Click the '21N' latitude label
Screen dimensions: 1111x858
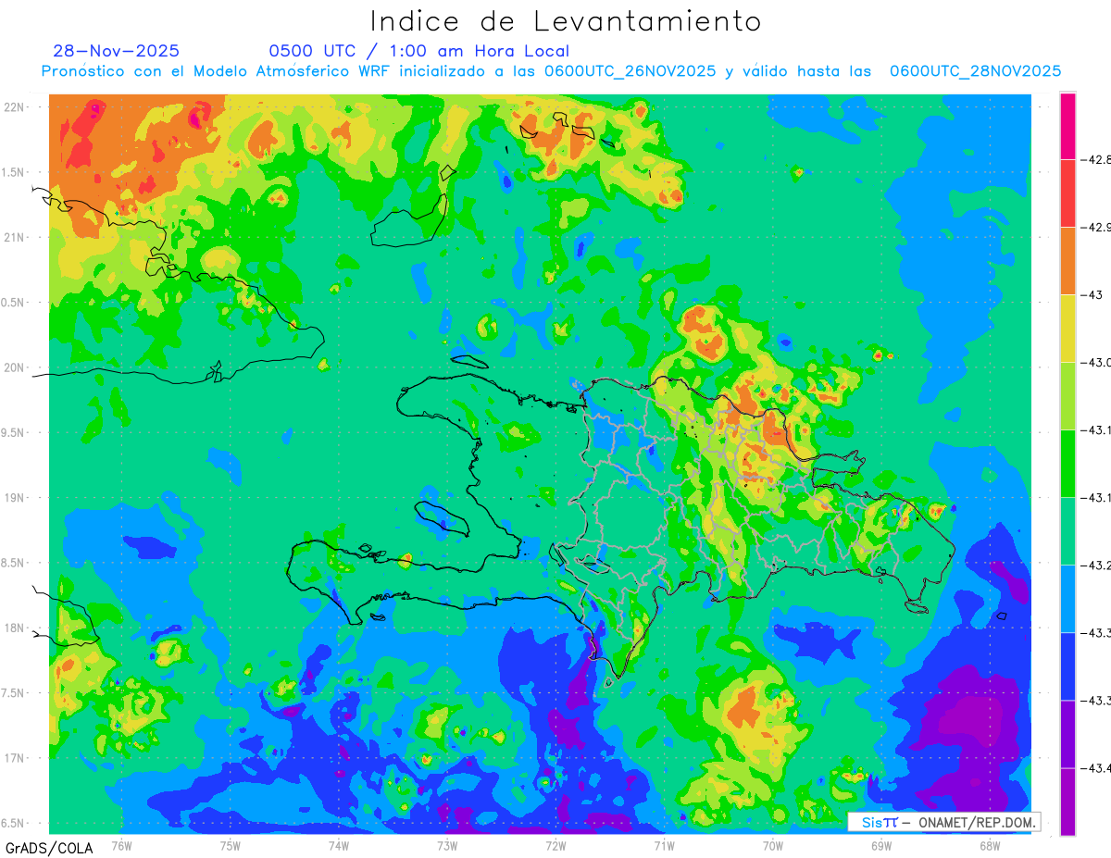[14, 237]
